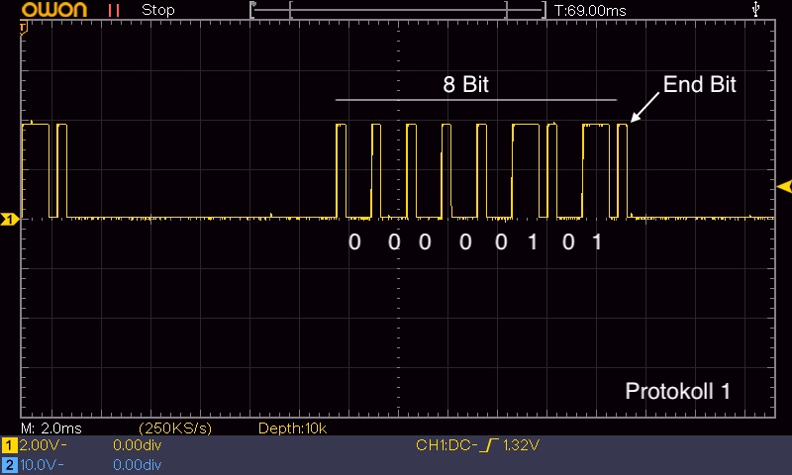This screenshot has width=792, height=475.
Task: Click the memory position overview bar
Action: coord(398,10)
